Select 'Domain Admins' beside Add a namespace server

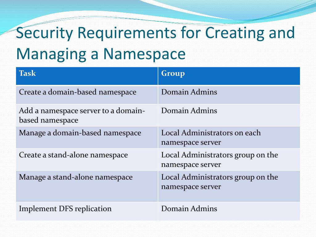229,115
